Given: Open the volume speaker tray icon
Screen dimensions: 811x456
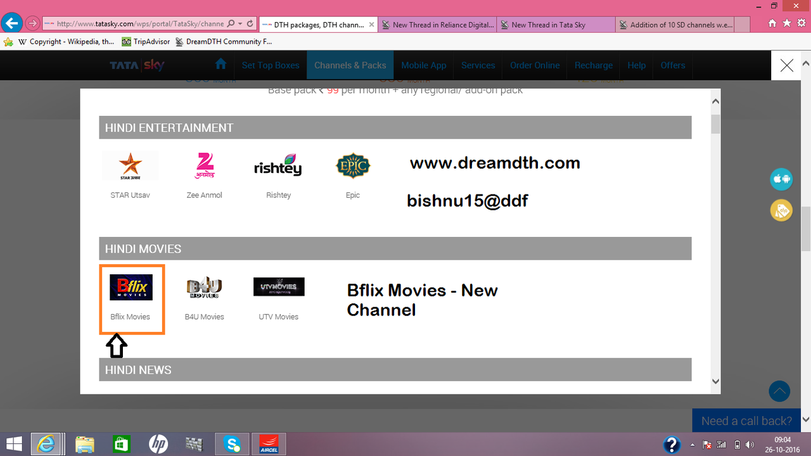Looking at the screenshot, I should 750,445.
